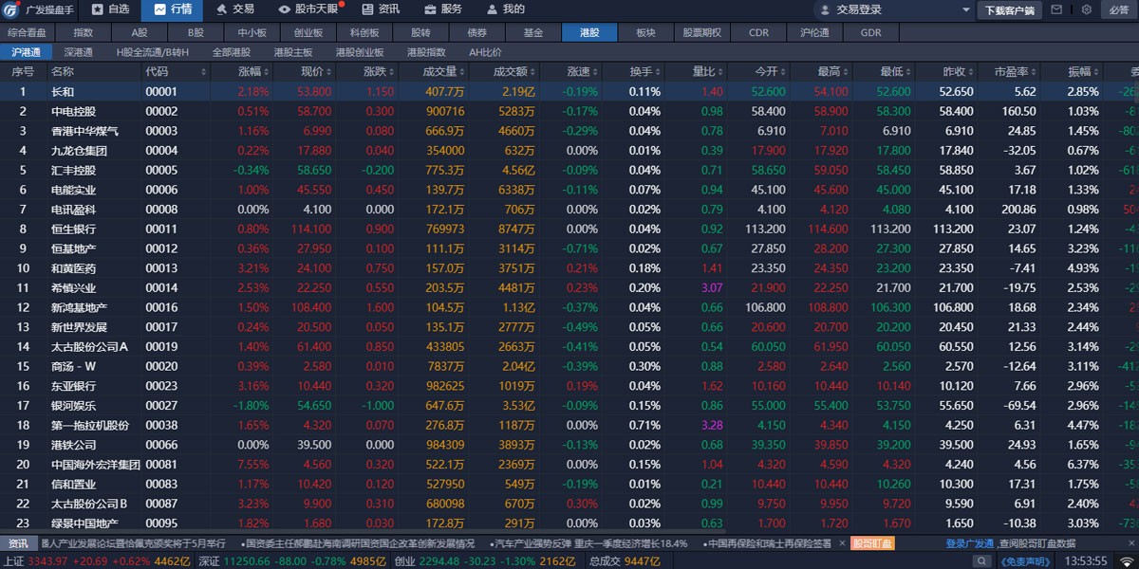
Task: Select the 绿景中国地产 stock row
Action: [x=569, y=523]
